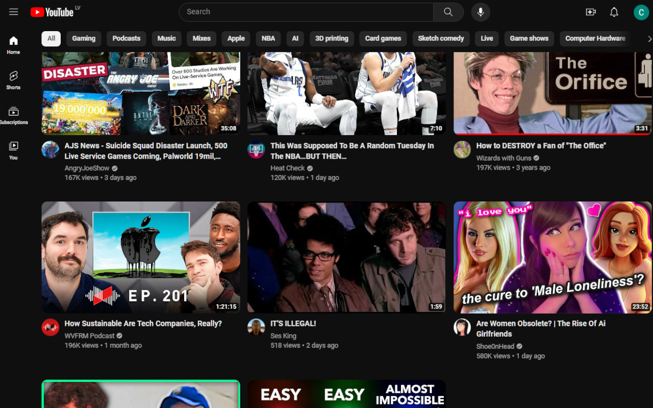The width and height of the screenshot is (653, 408).
Task: Filter by the Podcasts chip
Action: pyautogui.click(x=127, y=39)
